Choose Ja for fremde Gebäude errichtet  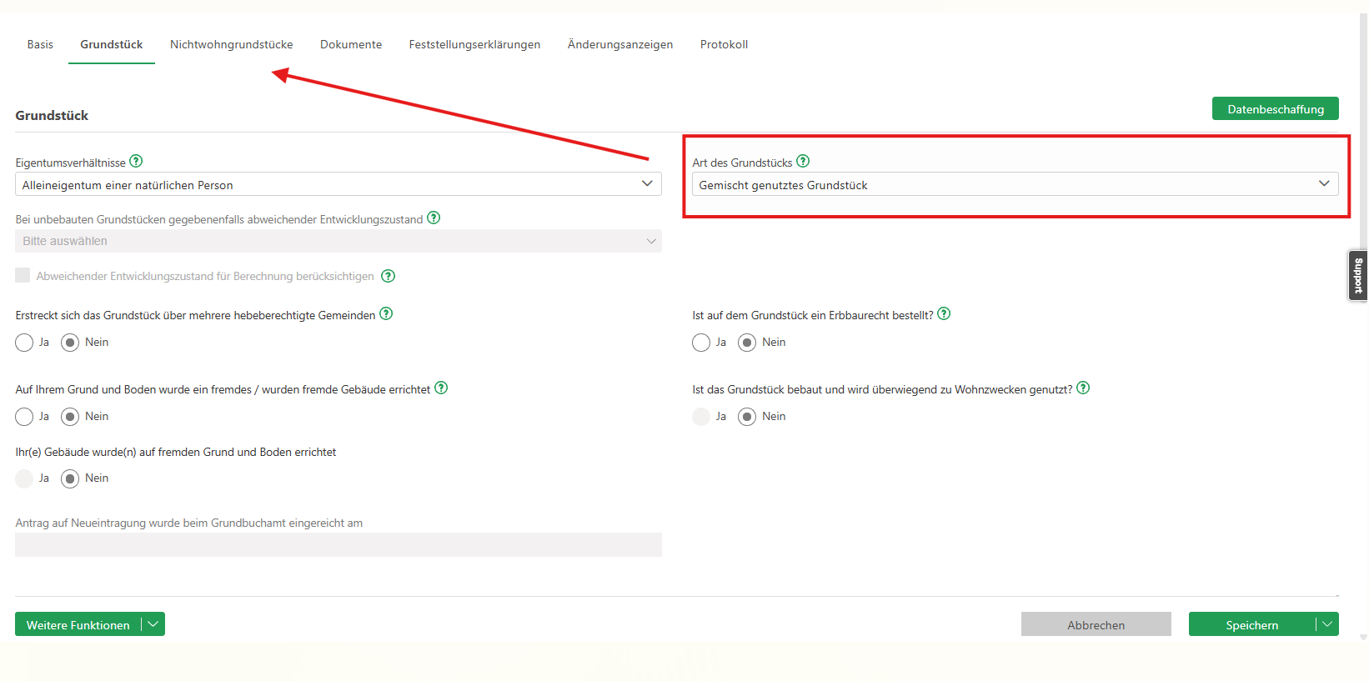pyautogui.click(x=24, y=417)
